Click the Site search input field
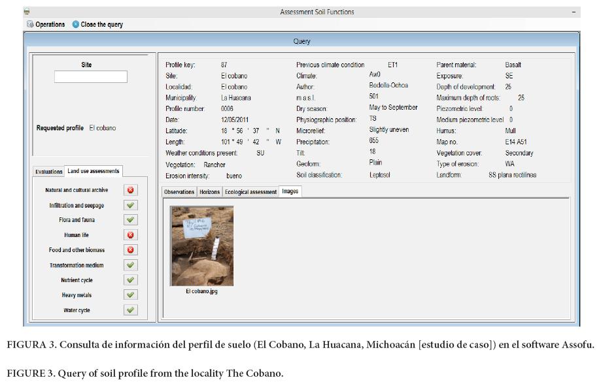This screenshot has height=384, width=599. point(91,77)
